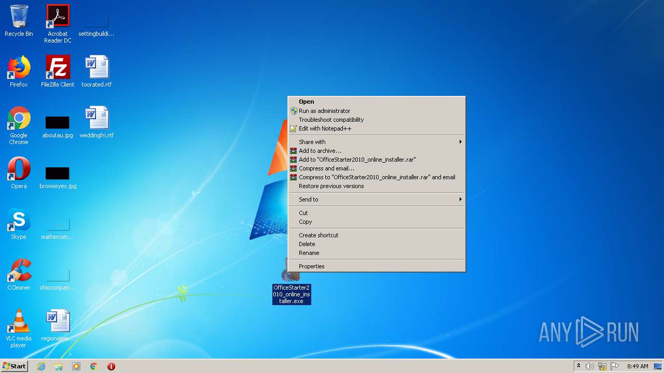664x373 pixels.
Task: Select the Firefox desktop shortcut
Action: coord(19,71)
